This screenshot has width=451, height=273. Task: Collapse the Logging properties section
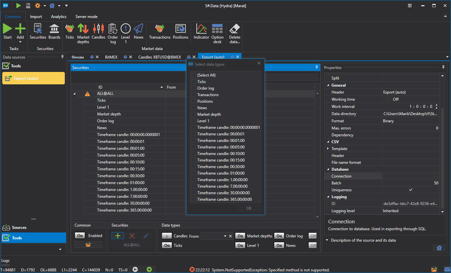(x=328, y=197)
